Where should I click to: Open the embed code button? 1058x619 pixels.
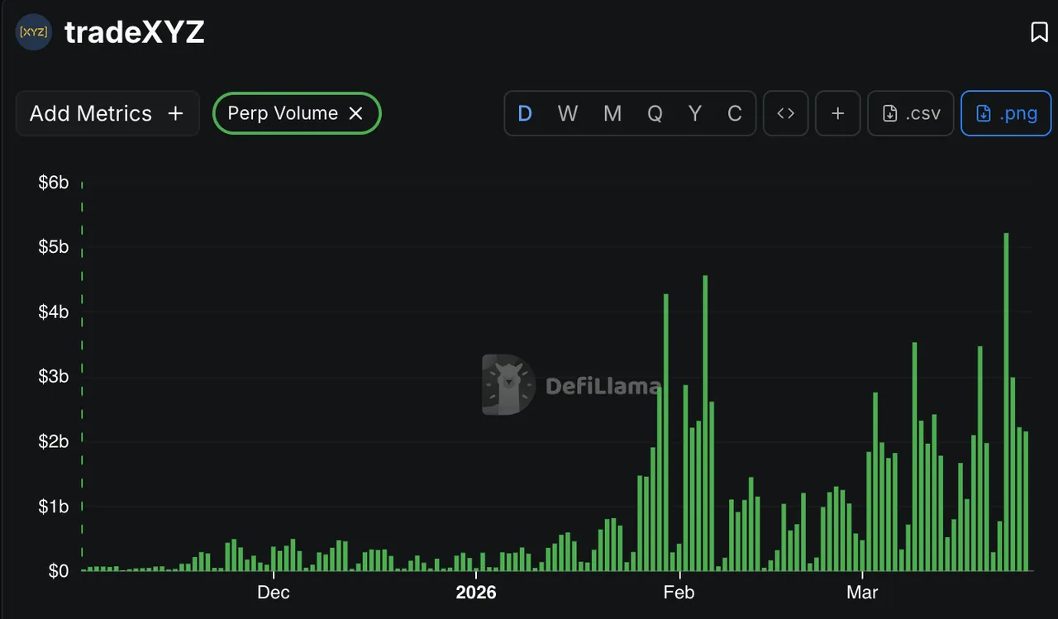pyautogui.click(x=785, y=113)
